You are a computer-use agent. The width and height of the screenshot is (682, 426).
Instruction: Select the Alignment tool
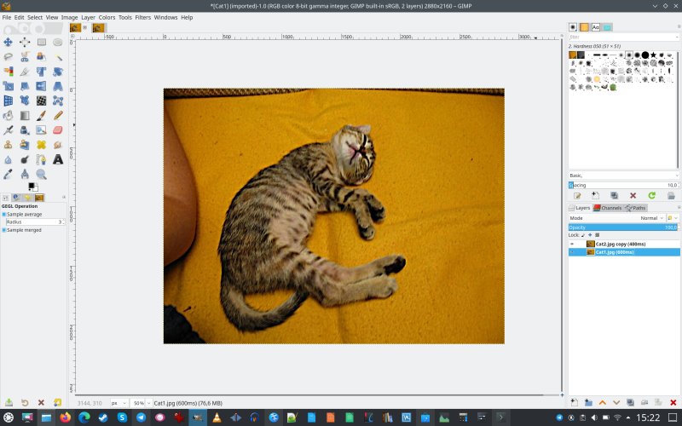[25, 42]
